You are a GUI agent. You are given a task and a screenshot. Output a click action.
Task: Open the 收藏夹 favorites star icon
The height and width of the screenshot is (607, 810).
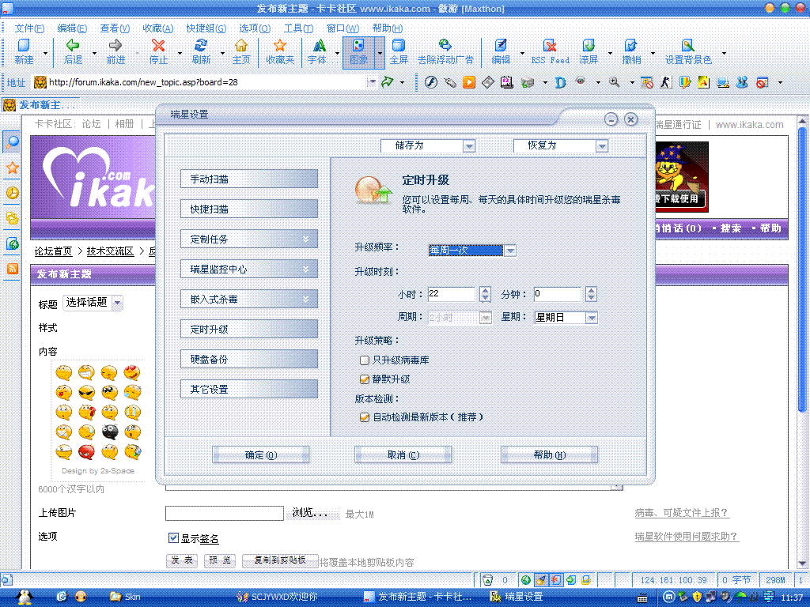coord(280,45)
